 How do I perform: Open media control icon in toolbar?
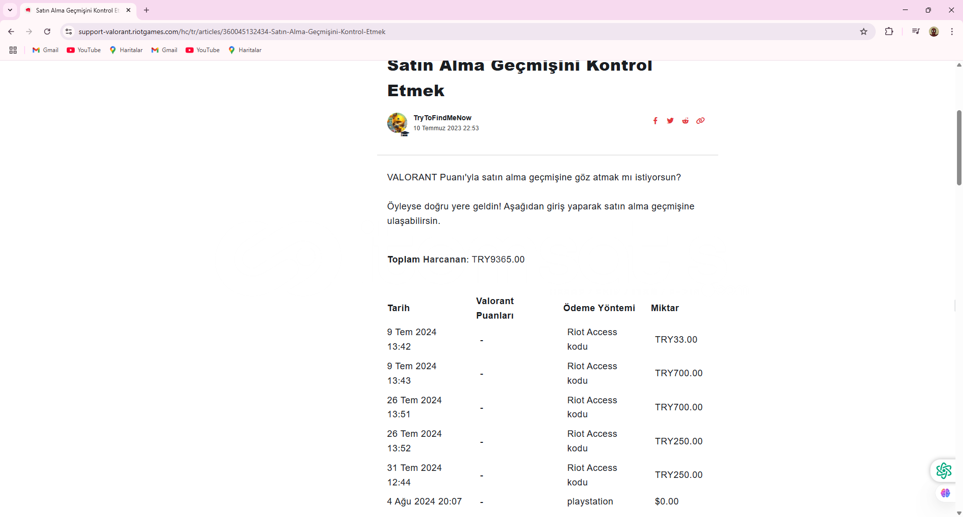click(x=916, y=32)
